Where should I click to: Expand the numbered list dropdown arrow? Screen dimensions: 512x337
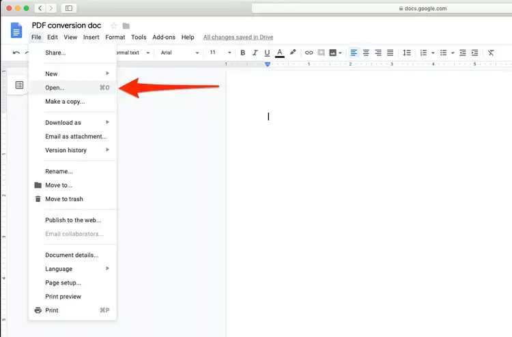coord(433,53)
